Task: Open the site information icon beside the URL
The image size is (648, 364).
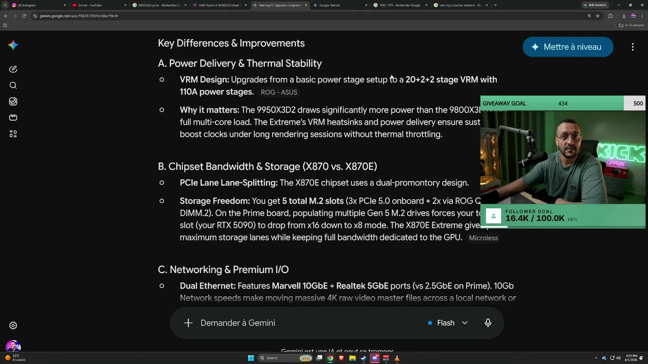Action: [35, 16]
